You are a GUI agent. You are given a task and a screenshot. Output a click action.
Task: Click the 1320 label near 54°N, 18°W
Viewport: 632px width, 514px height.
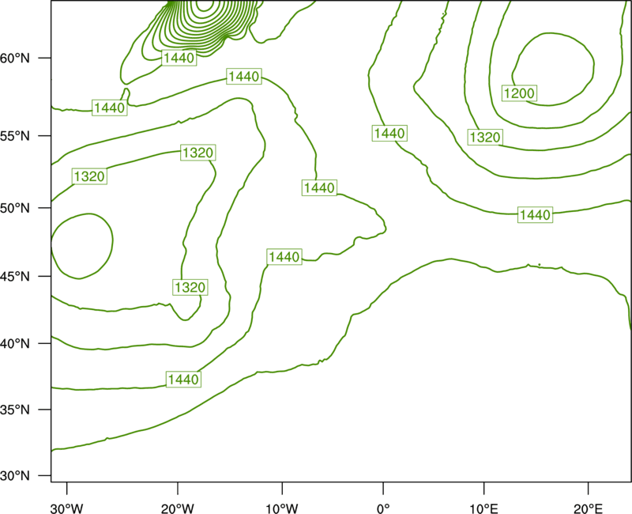point(198,153)
